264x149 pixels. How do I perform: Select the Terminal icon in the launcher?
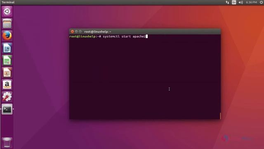point(7,109)
